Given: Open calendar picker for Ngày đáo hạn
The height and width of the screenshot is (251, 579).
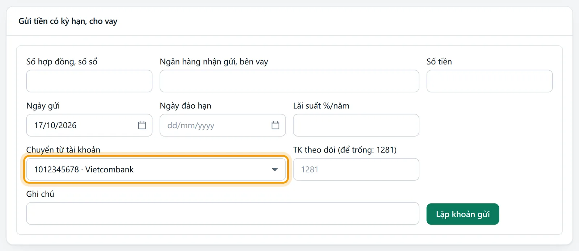Looking at the screenshot, I should 275,125.
